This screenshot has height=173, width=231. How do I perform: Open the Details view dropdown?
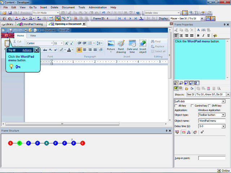[x=178, y=13]
